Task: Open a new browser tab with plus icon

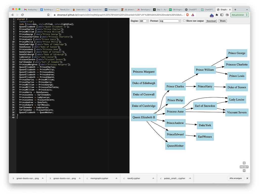Action: pos(235,10)
